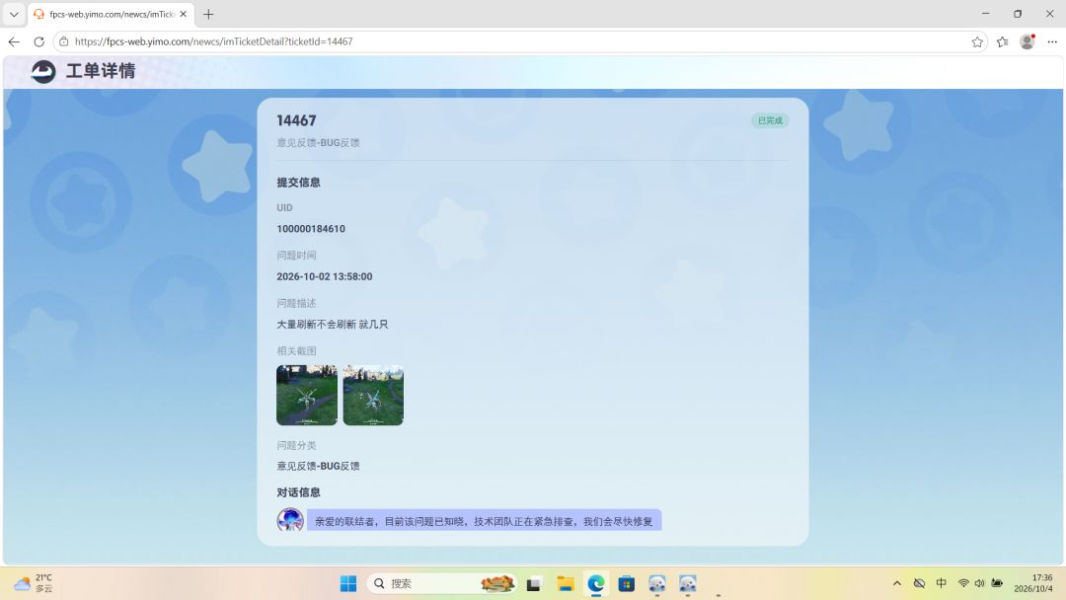The width and height of the screenshot is (1066, 600).
Task: Click the support agent avatar in the conversation
Action: (290, 520)
